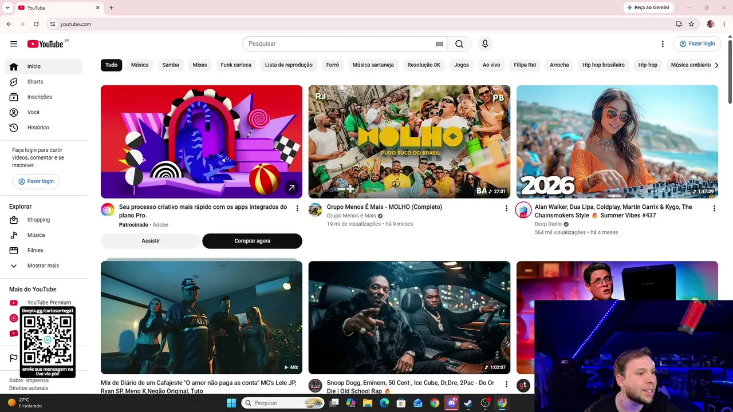Go back with the browser back arrow
Image resolution: width=733 pixels, height=412 pixels.
point(9,24)
